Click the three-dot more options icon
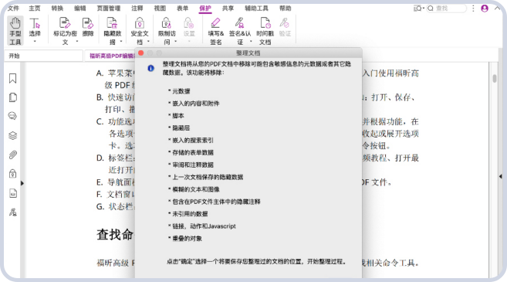This screenshot has width=507, height=282. (x=473, y=8)
